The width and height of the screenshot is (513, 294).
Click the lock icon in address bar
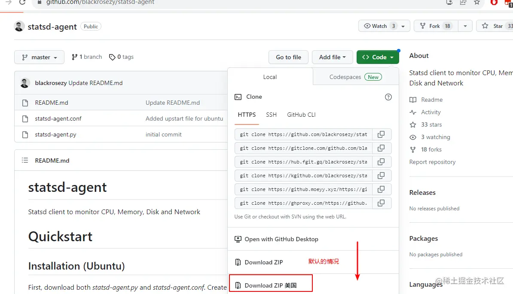click(x=40, y=2)
